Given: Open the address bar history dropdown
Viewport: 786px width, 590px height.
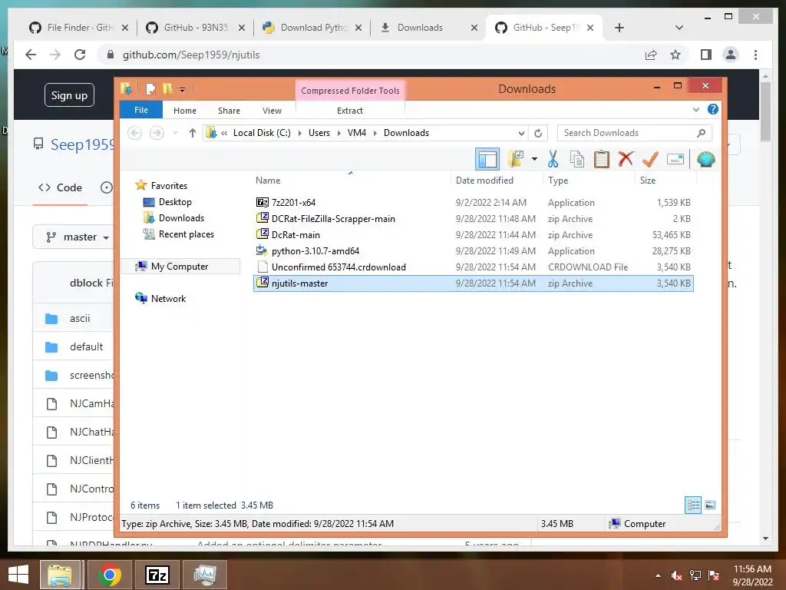Looking at the screenshot, I should click(521, 133).
